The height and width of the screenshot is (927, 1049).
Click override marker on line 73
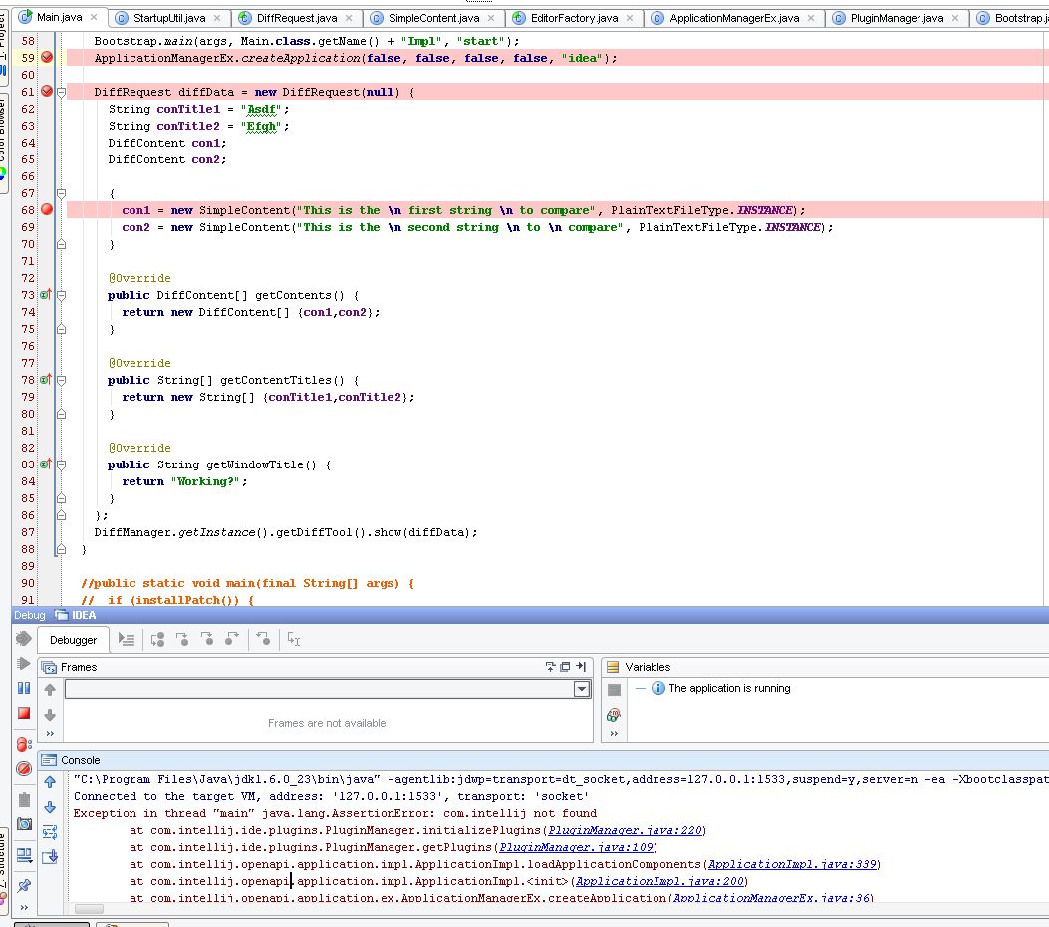(x=46, y=294)
